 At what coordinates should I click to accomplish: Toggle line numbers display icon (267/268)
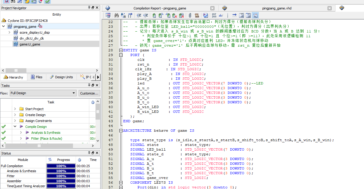tap(214, 15)
